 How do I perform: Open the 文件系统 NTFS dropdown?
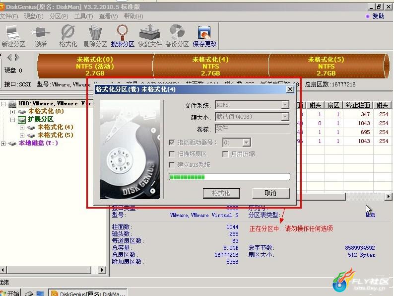285,105
